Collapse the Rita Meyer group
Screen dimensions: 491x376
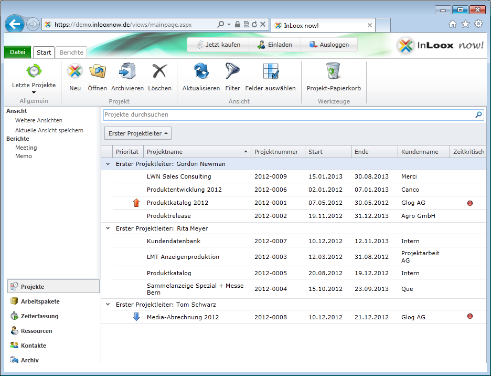tap(108, 228)
